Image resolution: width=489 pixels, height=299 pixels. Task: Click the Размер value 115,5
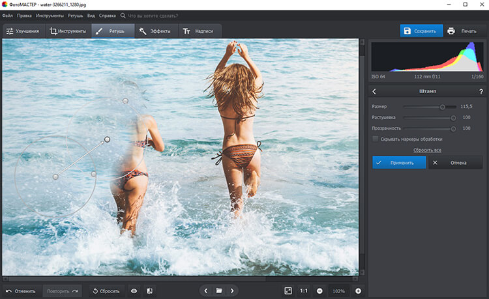[x=466, y=107]
